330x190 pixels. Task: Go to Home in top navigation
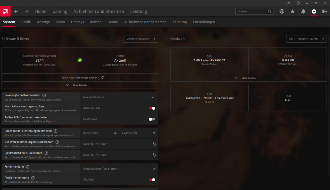point(41,11)
